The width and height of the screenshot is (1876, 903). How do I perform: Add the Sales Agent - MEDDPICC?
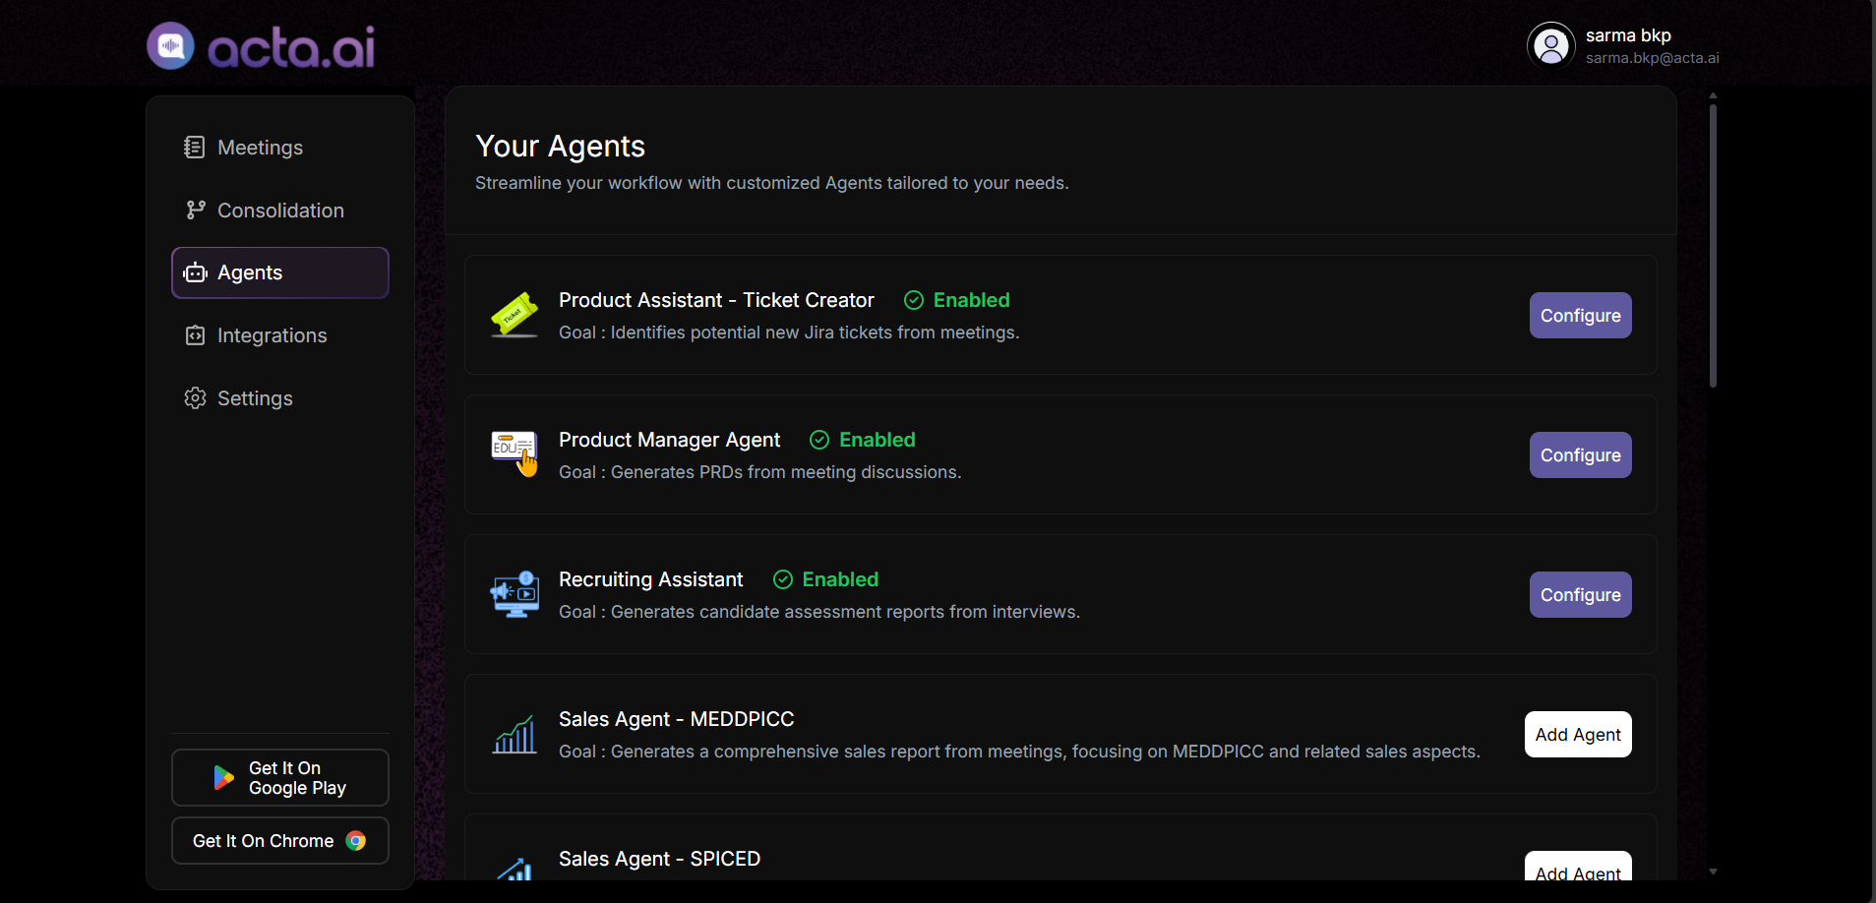click(x=1577, y=734)
